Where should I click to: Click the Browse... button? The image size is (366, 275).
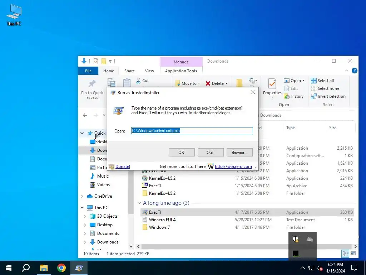tap(239, 153)
